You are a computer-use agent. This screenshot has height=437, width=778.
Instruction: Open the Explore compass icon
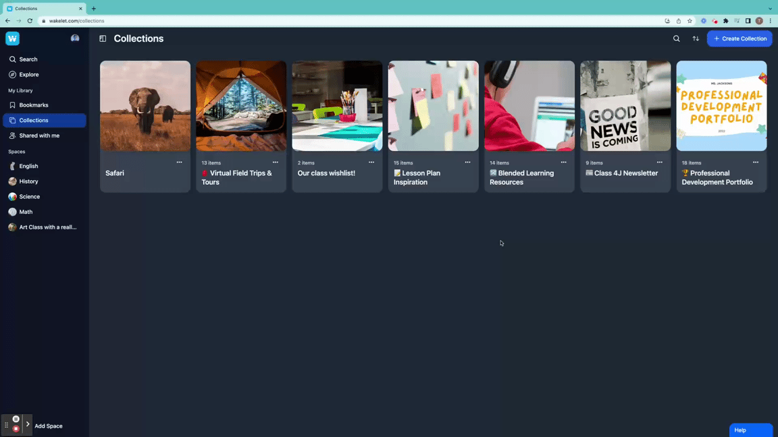point(12,75)
